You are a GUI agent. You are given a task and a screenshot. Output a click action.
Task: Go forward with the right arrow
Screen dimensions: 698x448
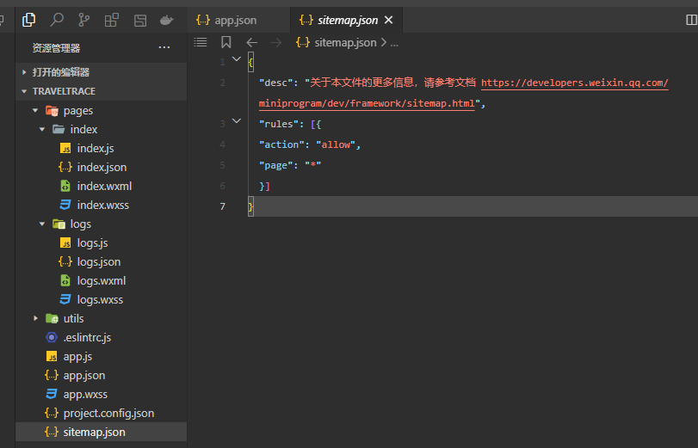[276, 43]
